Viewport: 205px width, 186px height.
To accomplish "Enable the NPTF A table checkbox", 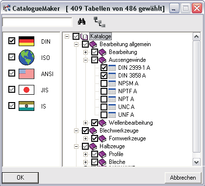I will pyautogui.click(x=104, y=91).
